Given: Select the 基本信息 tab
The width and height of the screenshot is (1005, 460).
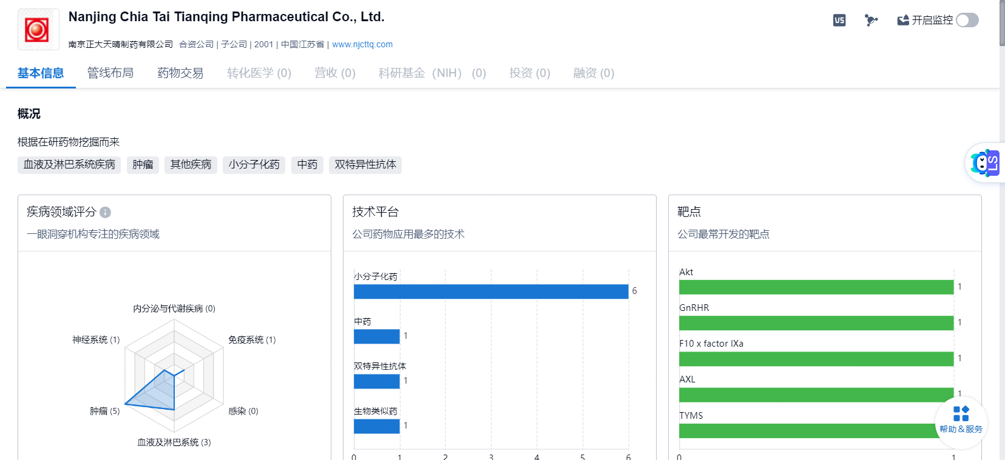Looking at the screenshot, I should (41, 73).
